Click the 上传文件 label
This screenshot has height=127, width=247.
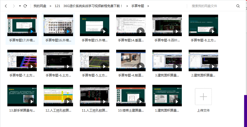pyautogui.click(x=203, y=111)
